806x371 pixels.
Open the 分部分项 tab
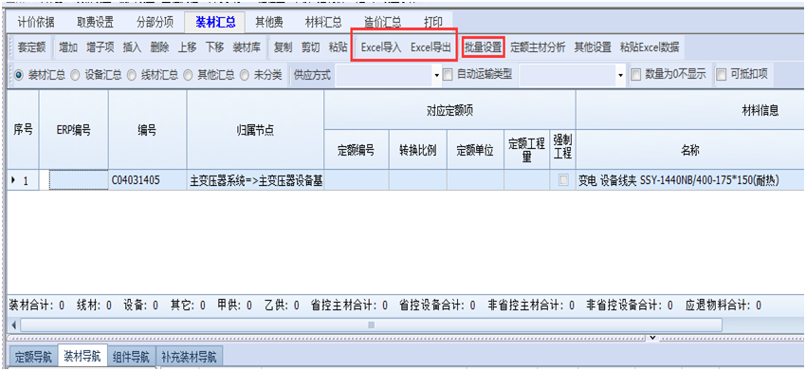(155, 22)
